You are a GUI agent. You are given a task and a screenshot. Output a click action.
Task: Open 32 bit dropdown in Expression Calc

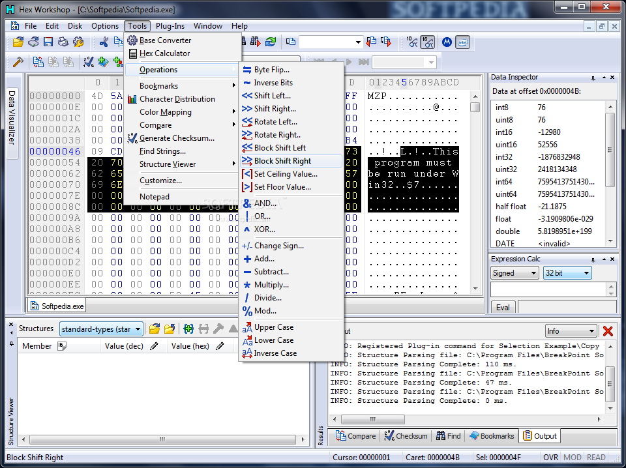[x=567, y=273]
